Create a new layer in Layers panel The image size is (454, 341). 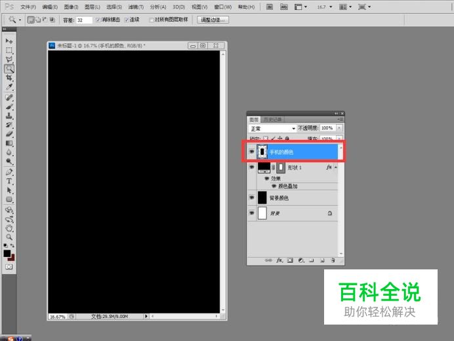point(322,260)
